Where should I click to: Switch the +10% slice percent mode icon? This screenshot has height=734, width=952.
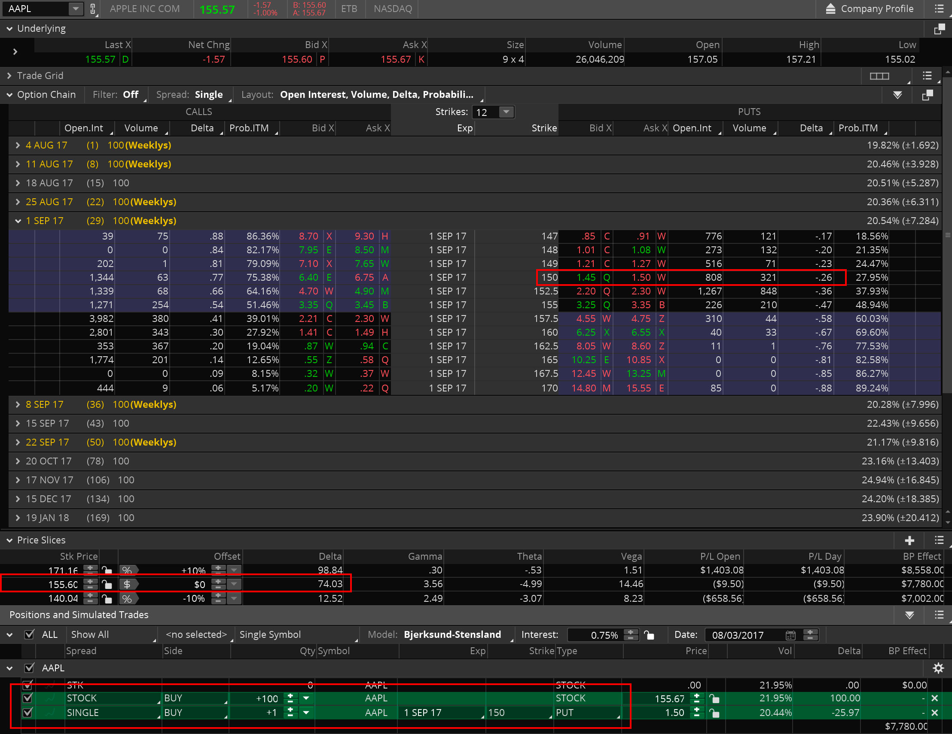[129, 570]
